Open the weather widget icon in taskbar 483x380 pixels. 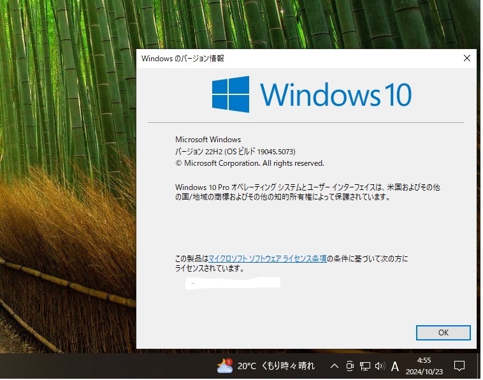pyautogui.click(x=225, y=366)
